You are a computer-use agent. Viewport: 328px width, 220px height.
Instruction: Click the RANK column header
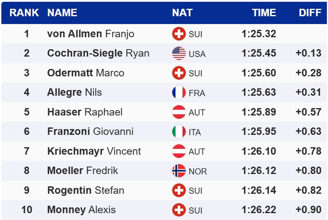pyautogui.click(x=24, y=13)
